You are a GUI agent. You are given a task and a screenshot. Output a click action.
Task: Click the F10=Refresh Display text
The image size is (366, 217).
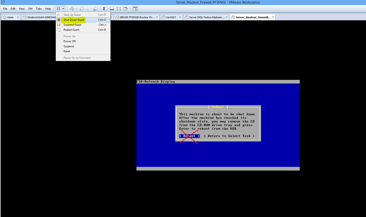156,81
